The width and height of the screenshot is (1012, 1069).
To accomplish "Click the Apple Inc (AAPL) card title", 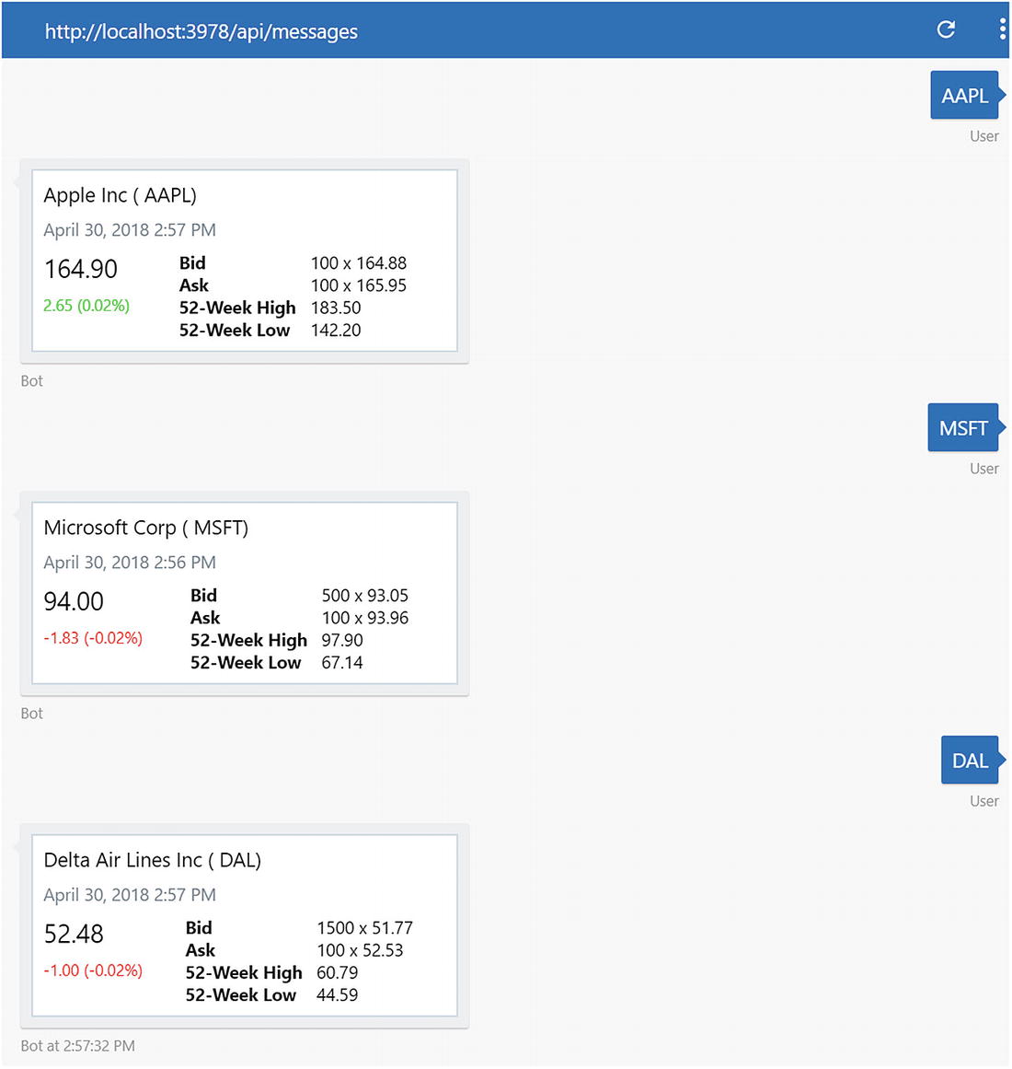I will tap(120, 195).
